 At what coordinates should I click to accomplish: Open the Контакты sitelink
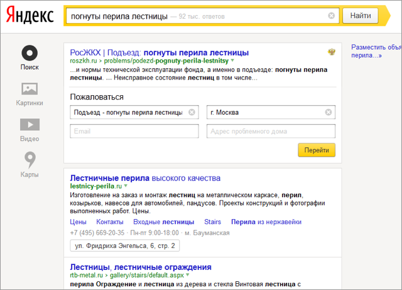coord(109,222)
